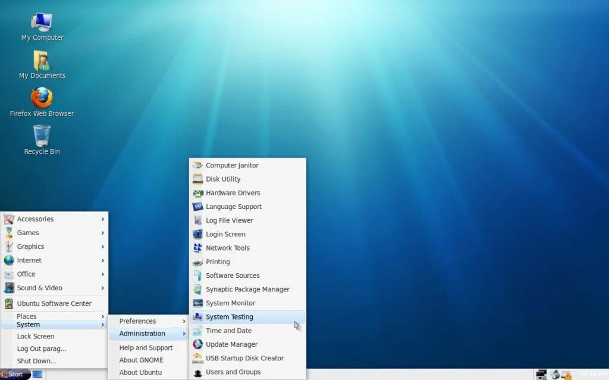The height and width of the screenshot is (380, 609).
Task: Click the taskbar clock
Action: pyautogui.click(x=593, y=374)
